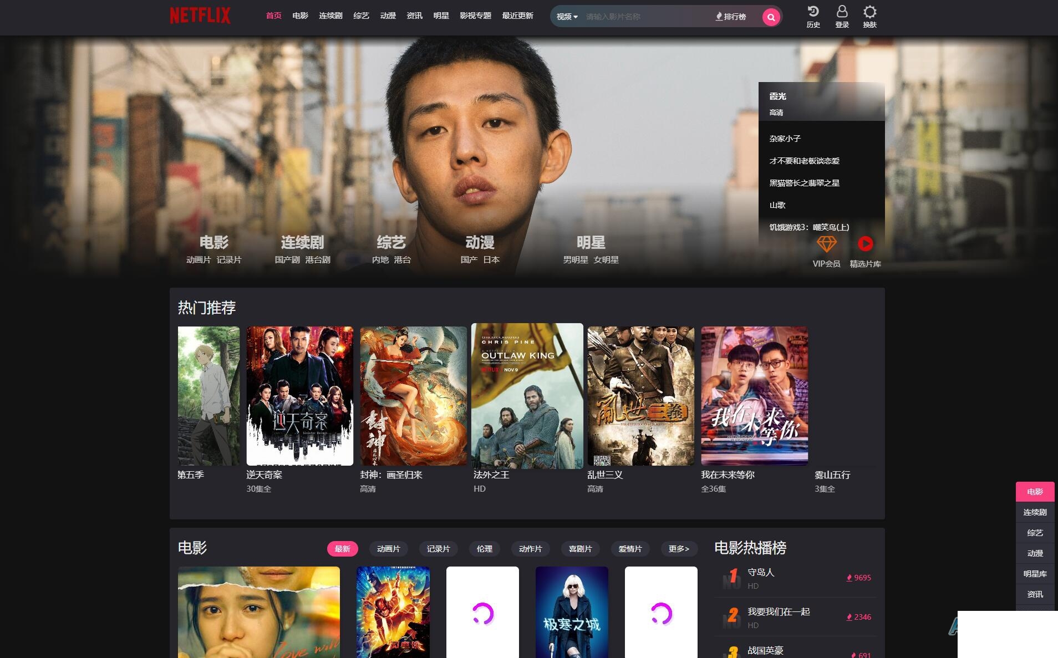Screen dimensions: 1058x658
Task: Open the 法外之王 Outlaw King poster
Action: (x=527, y=396)
